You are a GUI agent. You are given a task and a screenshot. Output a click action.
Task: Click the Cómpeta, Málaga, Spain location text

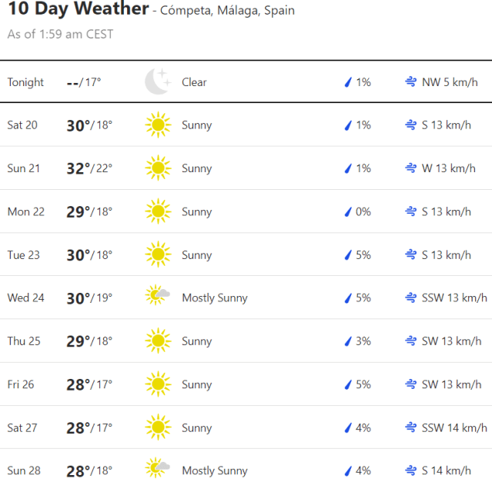(x=227, y=11)
